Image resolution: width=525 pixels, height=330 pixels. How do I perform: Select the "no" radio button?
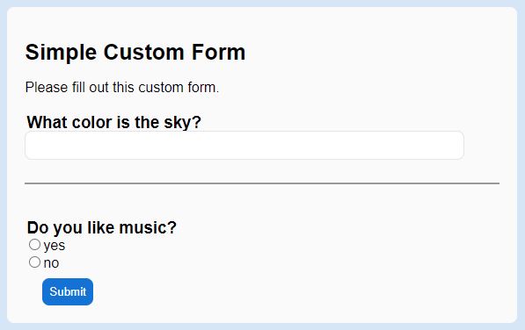click(x=34, y=262)
